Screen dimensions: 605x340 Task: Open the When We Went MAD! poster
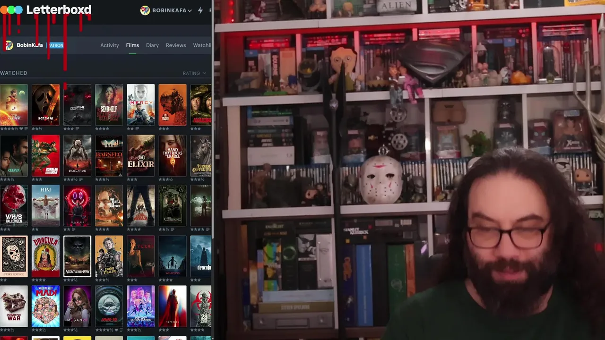(46, 306)
